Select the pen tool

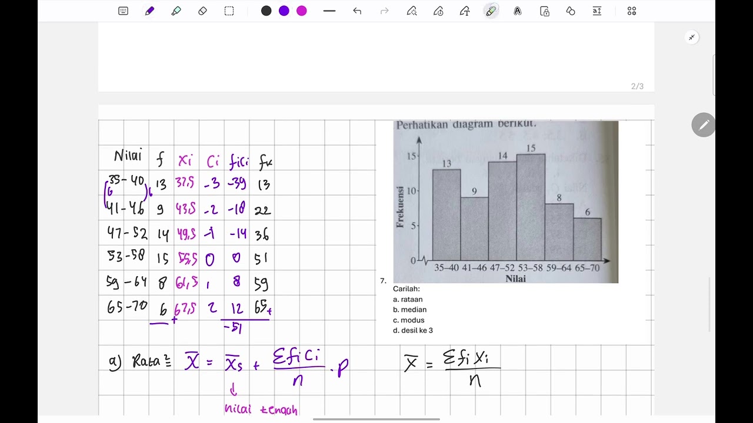pyautogui.click(x=149, y=11)
